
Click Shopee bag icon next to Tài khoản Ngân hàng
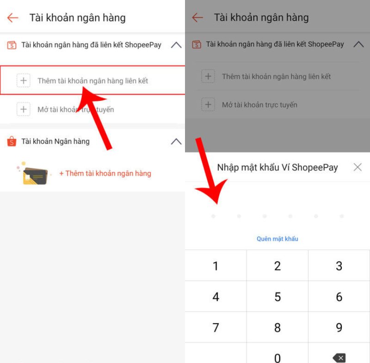point(12,142)
